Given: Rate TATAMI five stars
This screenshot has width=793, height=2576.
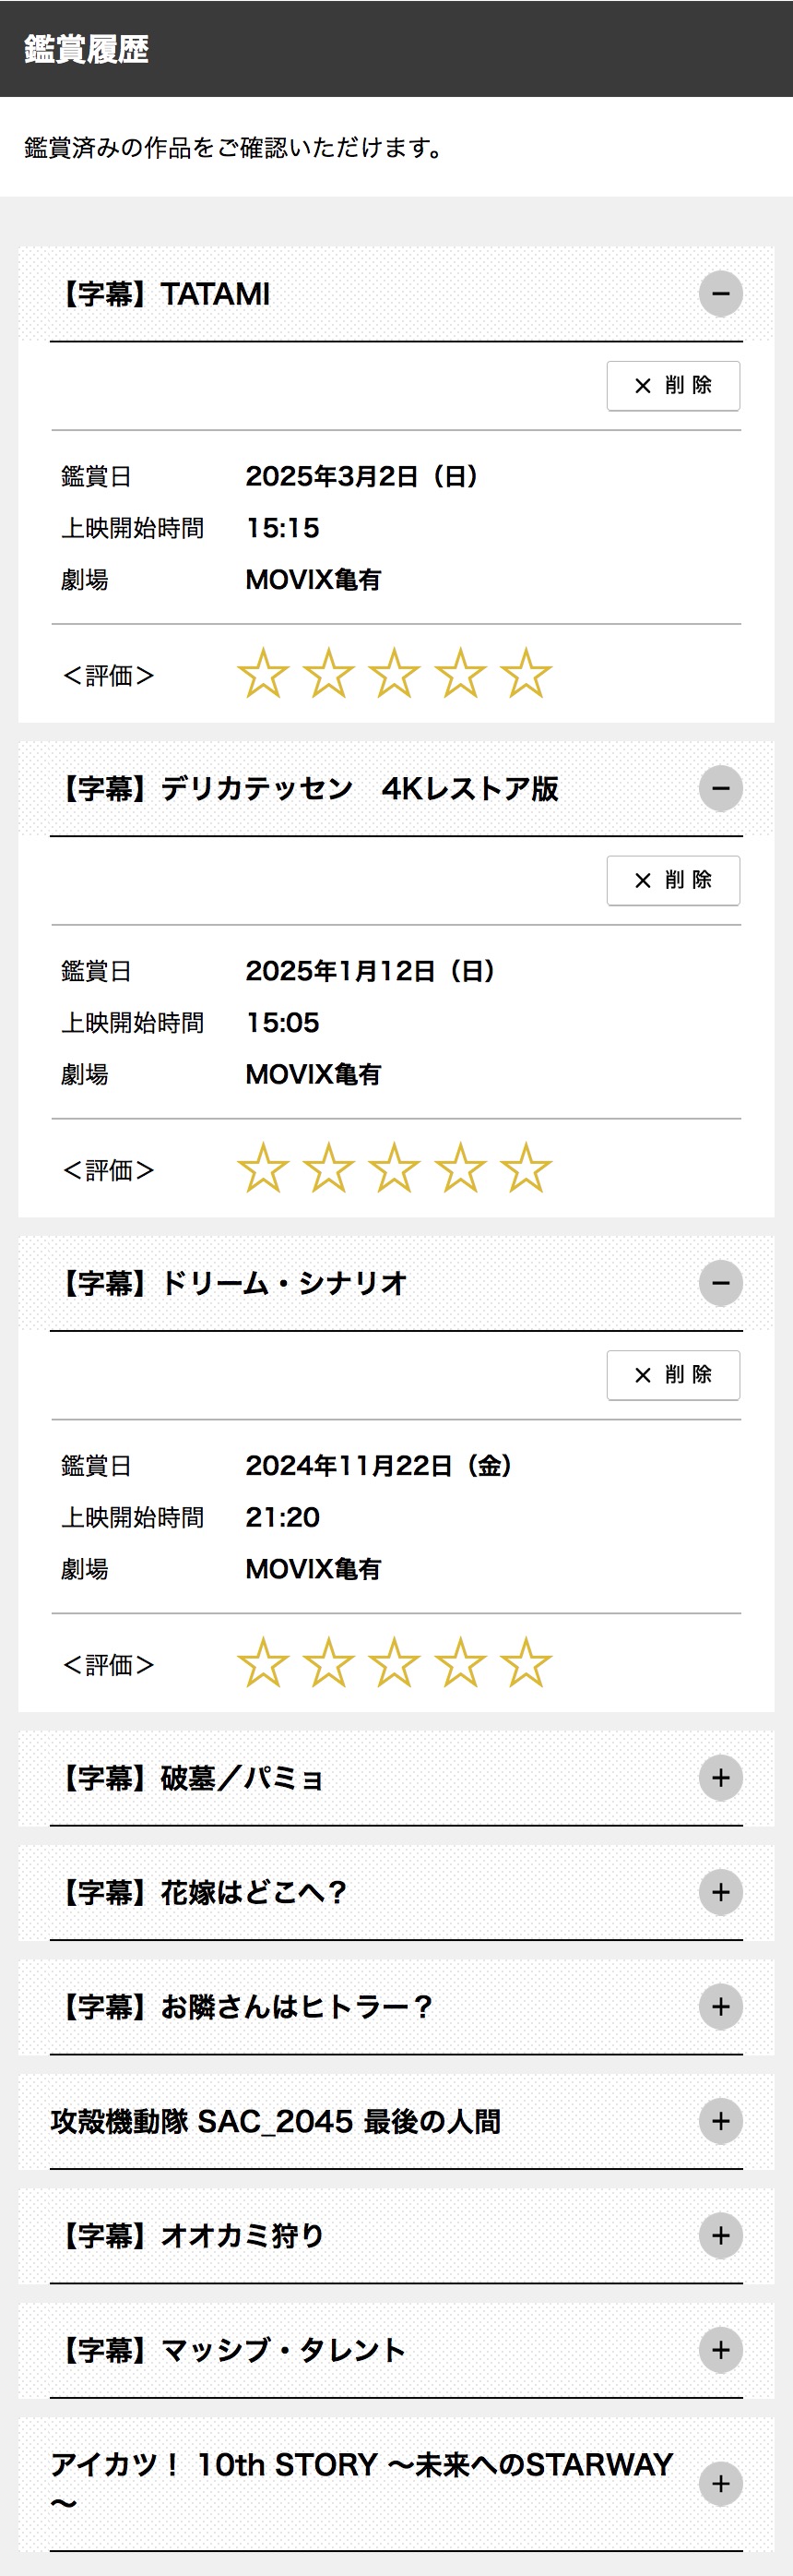Looking at the screenshot, I should coord(526,673).
